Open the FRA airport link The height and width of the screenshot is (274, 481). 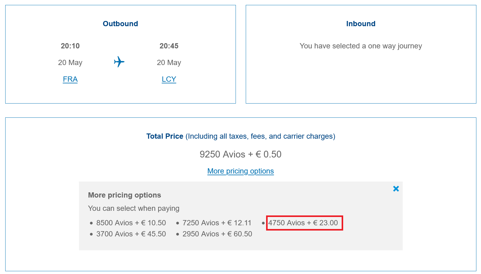(70, 79)
